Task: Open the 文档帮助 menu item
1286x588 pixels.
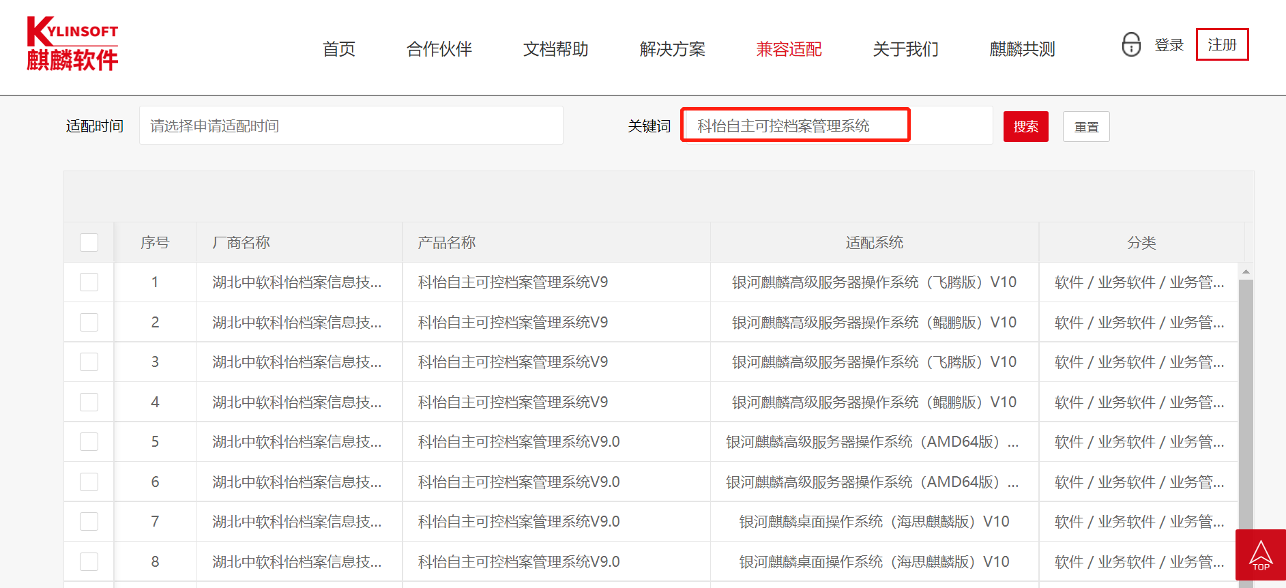Action: 556,49
